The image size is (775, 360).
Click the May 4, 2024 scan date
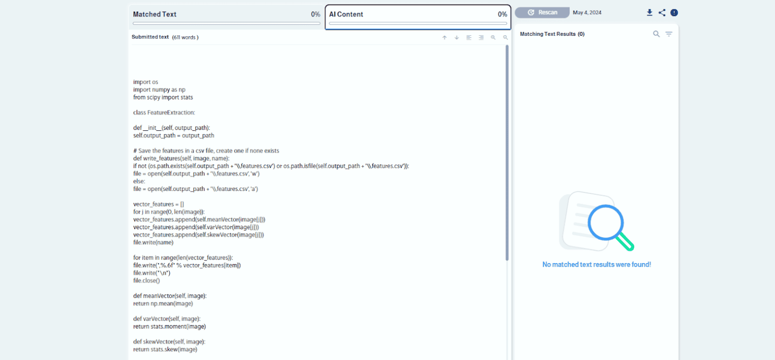click(587, 13)
